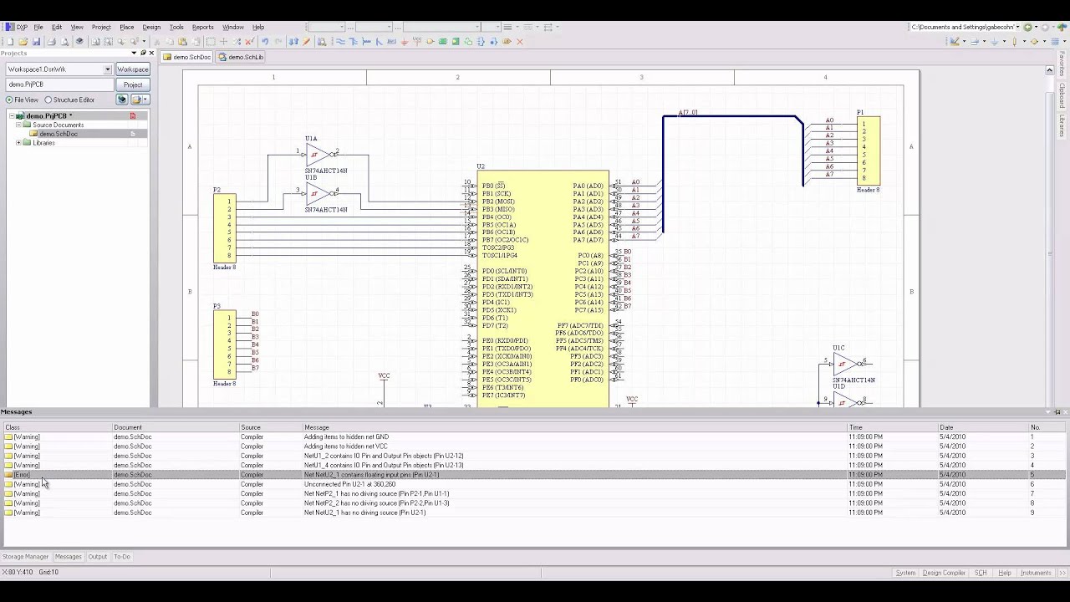The height and width of the screenshot is (602, 1070).
Task: Click the Workspace button
Action: click(132, 69)
